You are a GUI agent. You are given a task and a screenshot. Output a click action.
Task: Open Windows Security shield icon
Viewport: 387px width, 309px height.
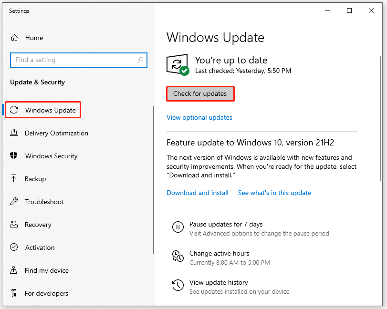tap(14, 156)
